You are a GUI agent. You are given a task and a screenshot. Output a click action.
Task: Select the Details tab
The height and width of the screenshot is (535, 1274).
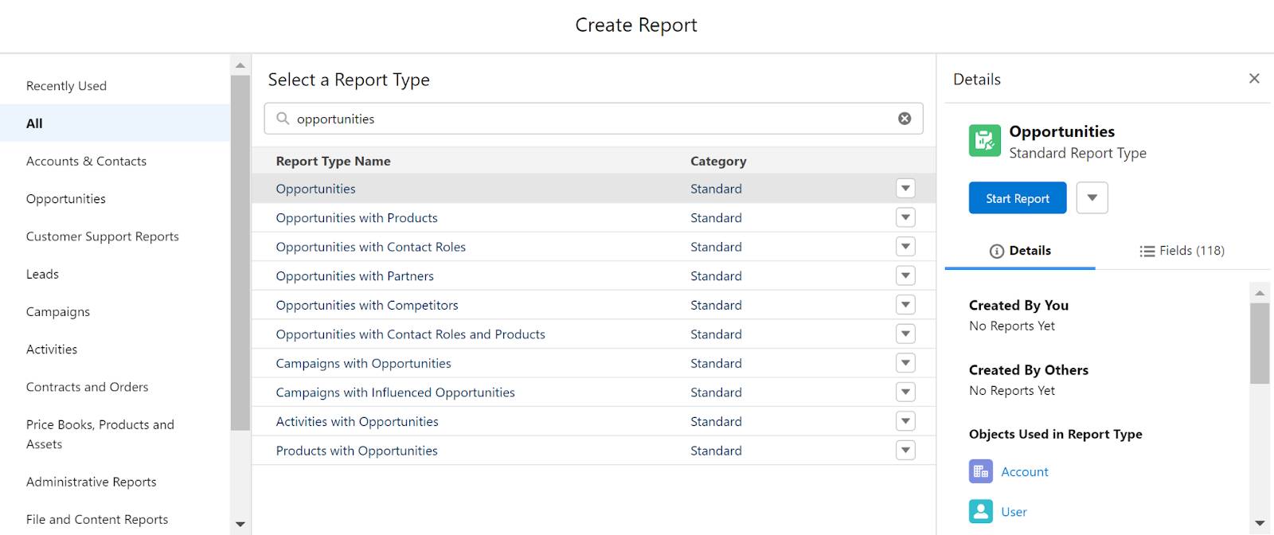[1020, 251]
